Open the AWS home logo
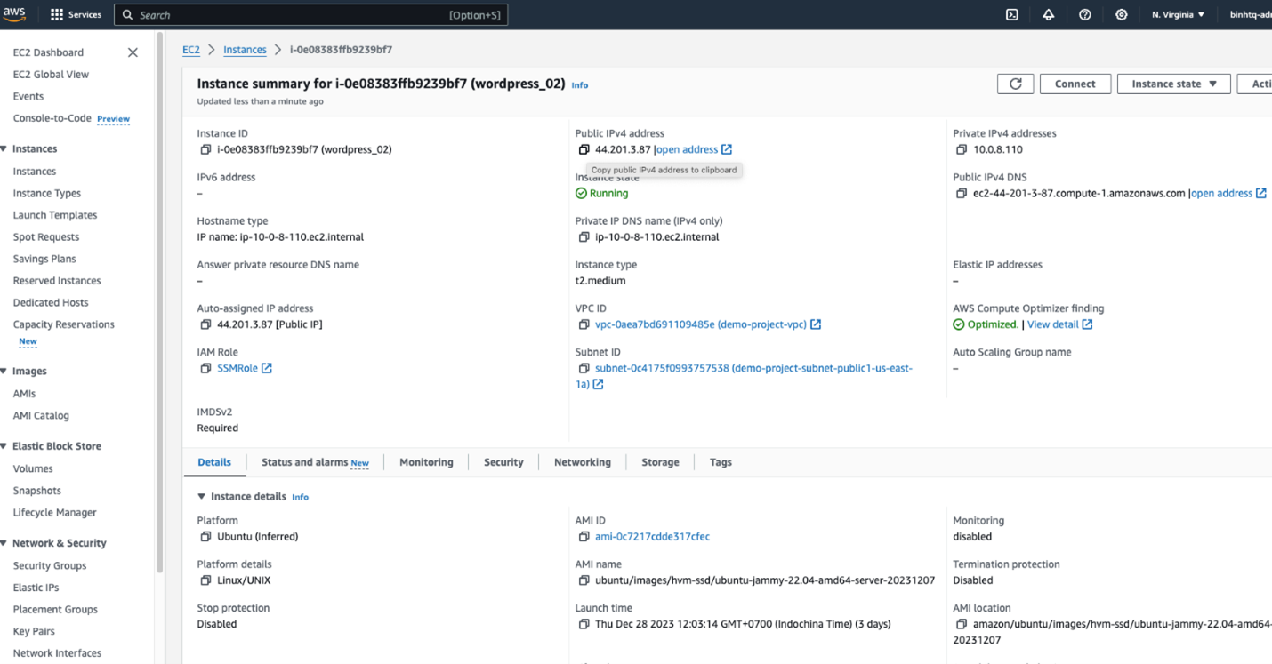 click(15, 14)
